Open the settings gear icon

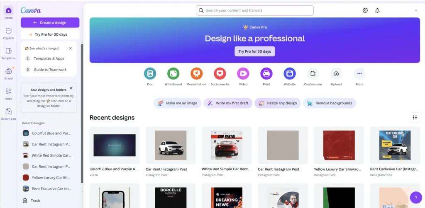[x=365, y=10]
